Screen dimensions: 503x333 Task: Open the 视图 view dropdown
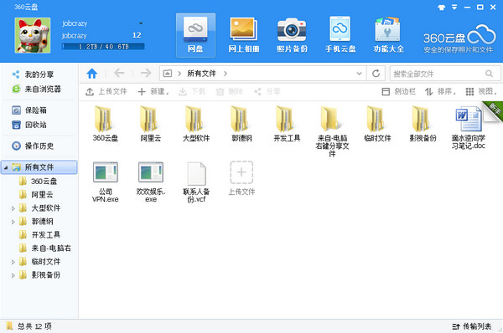click(481, 91)
